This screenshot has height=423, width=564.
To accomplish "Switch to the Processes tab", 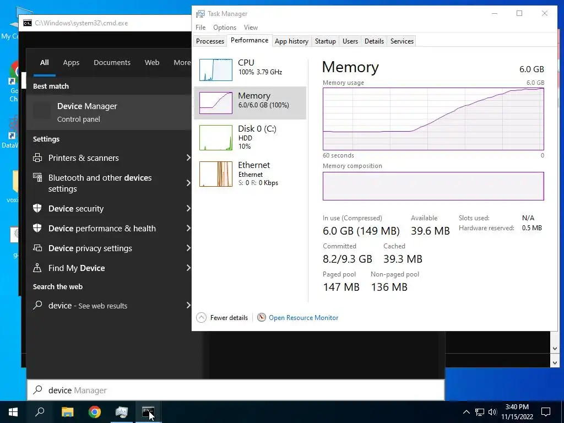I will [x=210, y=41].
